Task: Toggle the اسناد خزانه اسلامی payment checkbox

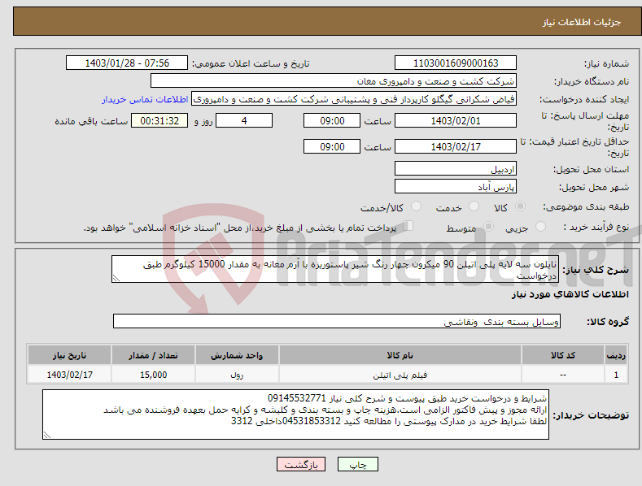Action: point(408,226)
